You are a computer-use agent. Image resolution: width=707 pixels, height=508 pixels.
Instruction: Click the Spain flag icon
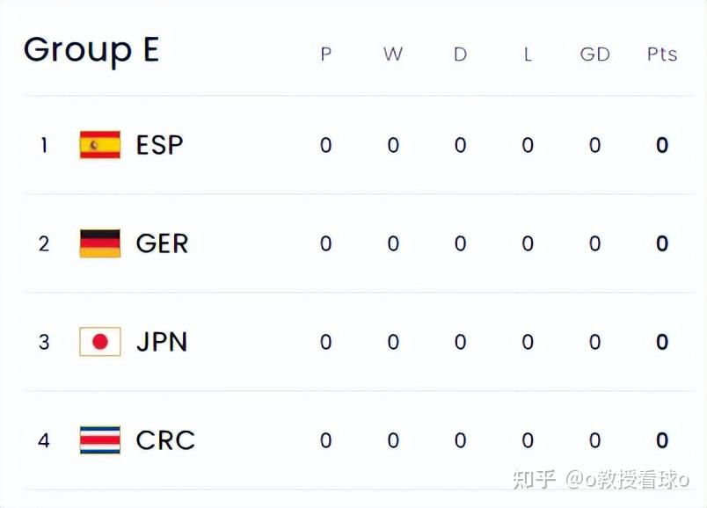pos(99,145)
